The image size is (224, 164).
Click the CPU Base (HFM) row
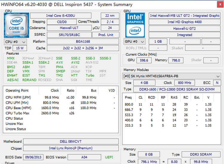(61, 108)
